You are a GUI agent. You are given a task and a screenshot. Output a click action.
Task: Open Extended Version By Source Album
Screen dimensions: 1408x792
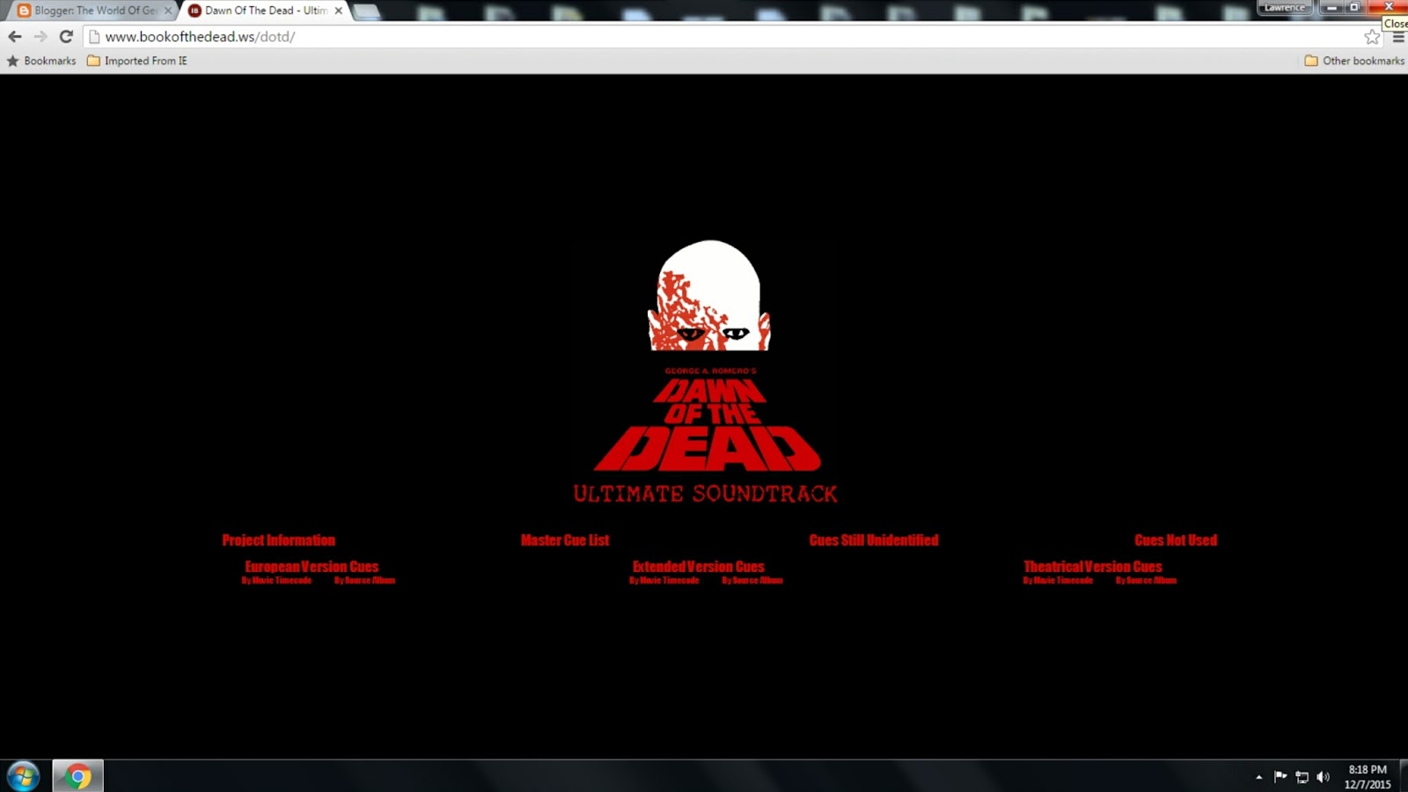point(752,581)
